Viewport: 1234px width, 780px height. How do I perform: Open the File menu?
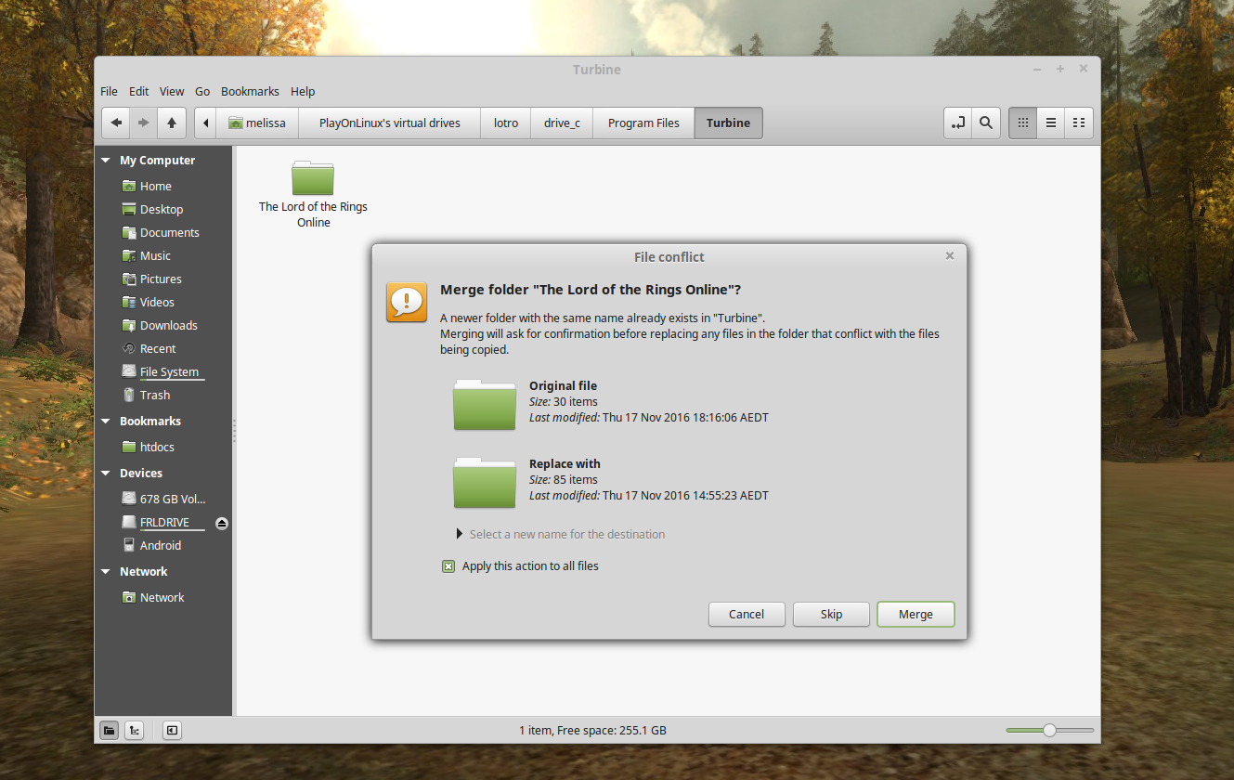point(109,91)
